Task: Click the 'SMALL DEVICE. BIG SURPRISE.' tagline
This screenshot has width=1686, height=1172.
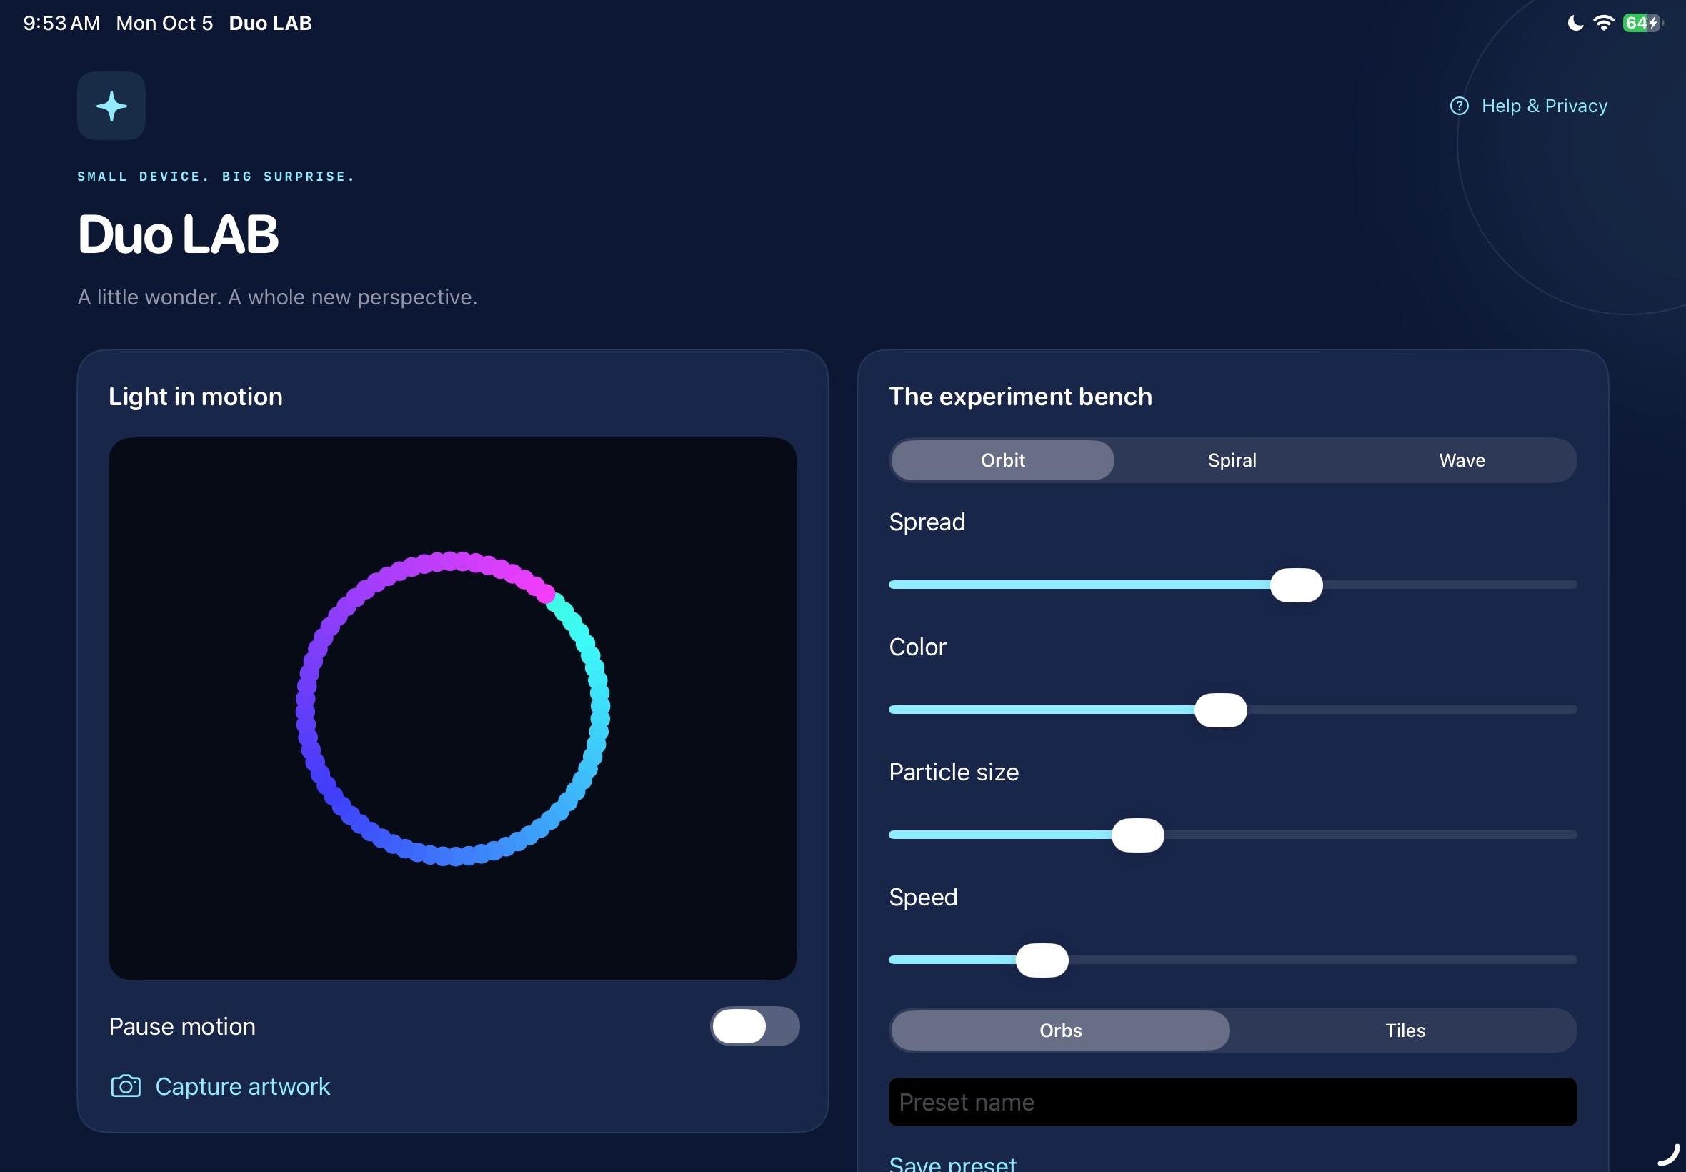Action: 216,177
